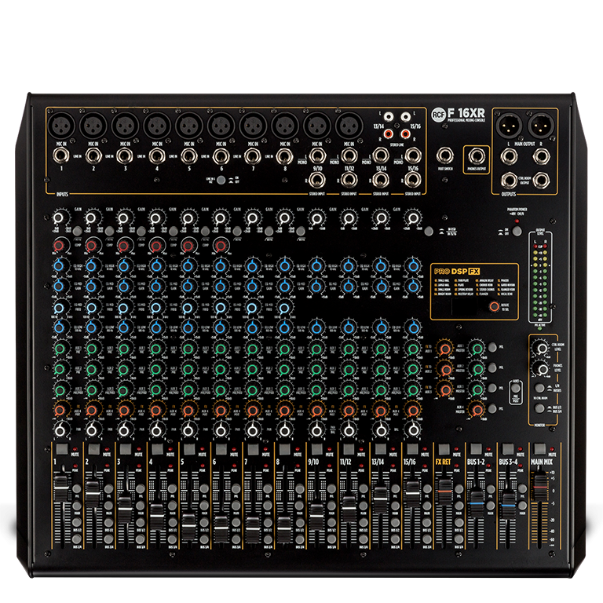Toggle the L/R to phones monitor switch
The height and width of the screenshot is (603, 603).
(x=540, y=388)
